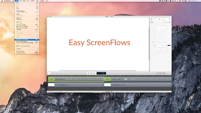The image size is (201, 113).
Task: Expand the Cropping section
Action: coord(151,39)
